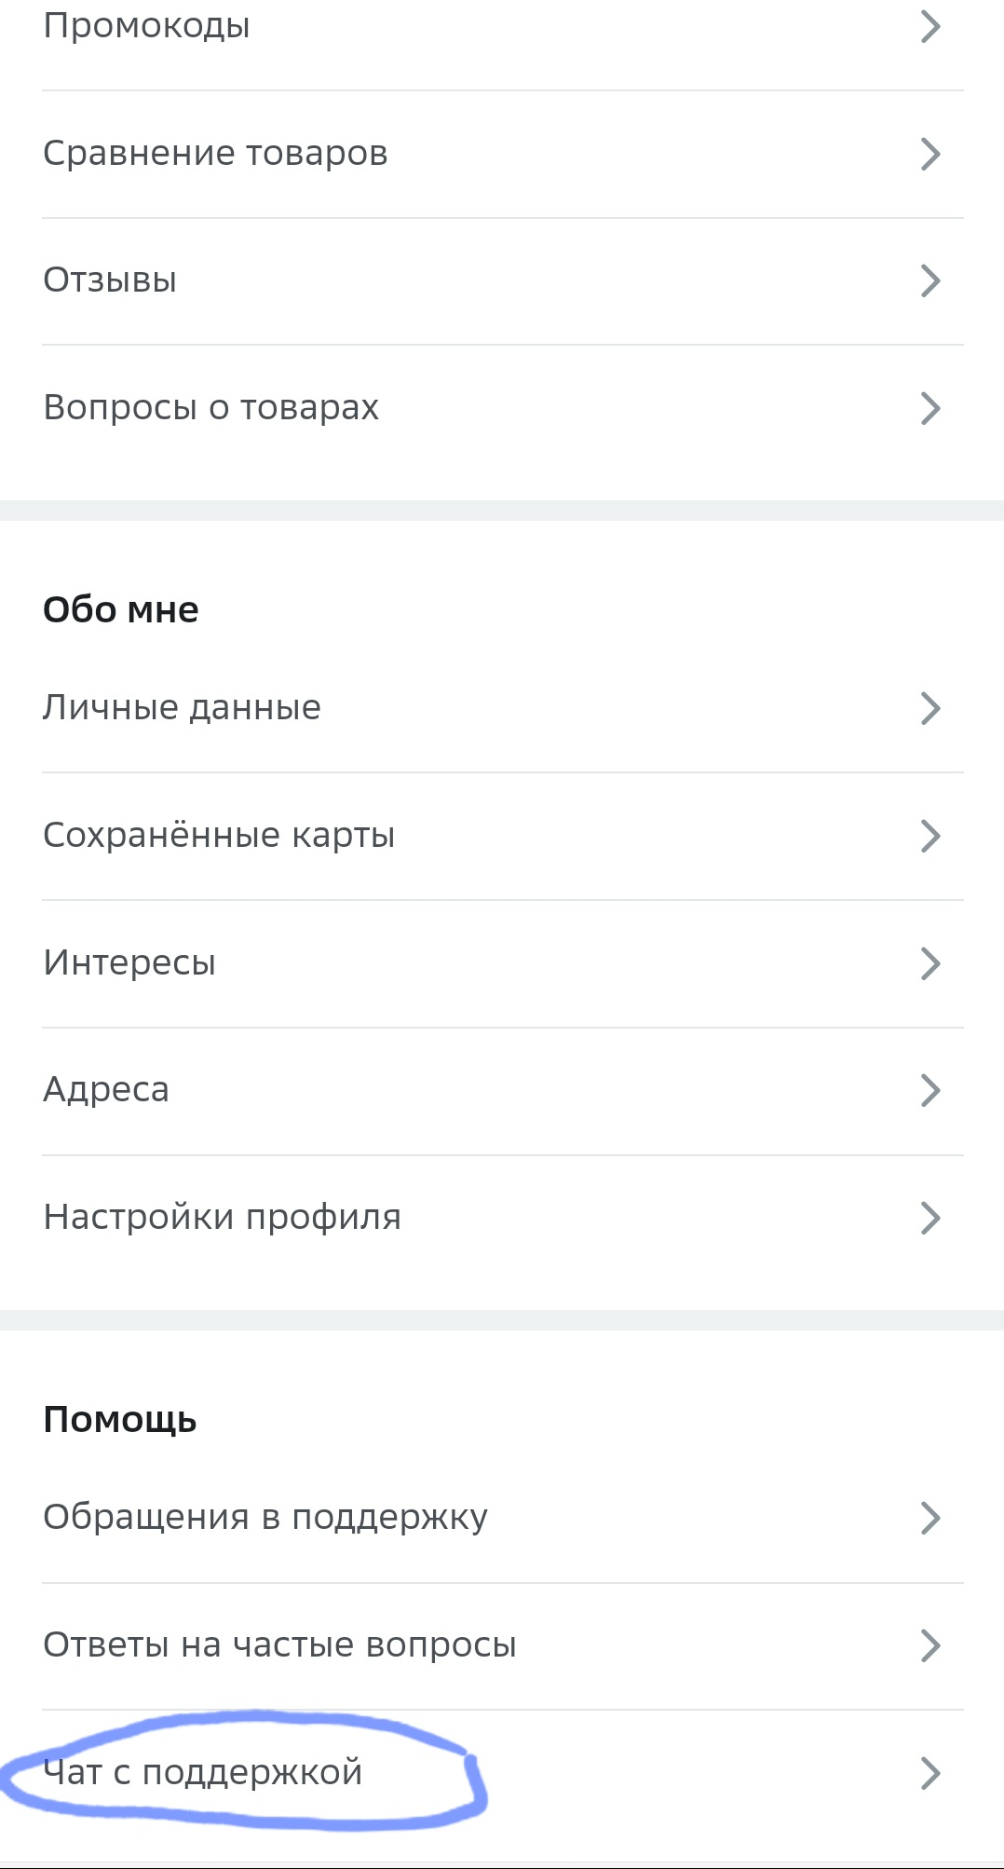The height and width of the screenshot is (1869, 1004).
Task: Open the Промокоды menu item
Action: click(503, 27)
